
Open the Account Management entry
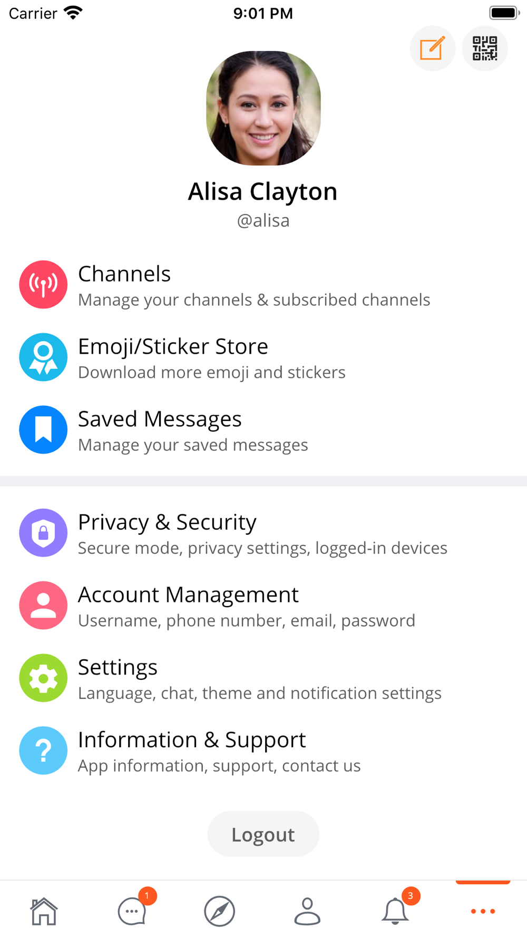(263, 606)
